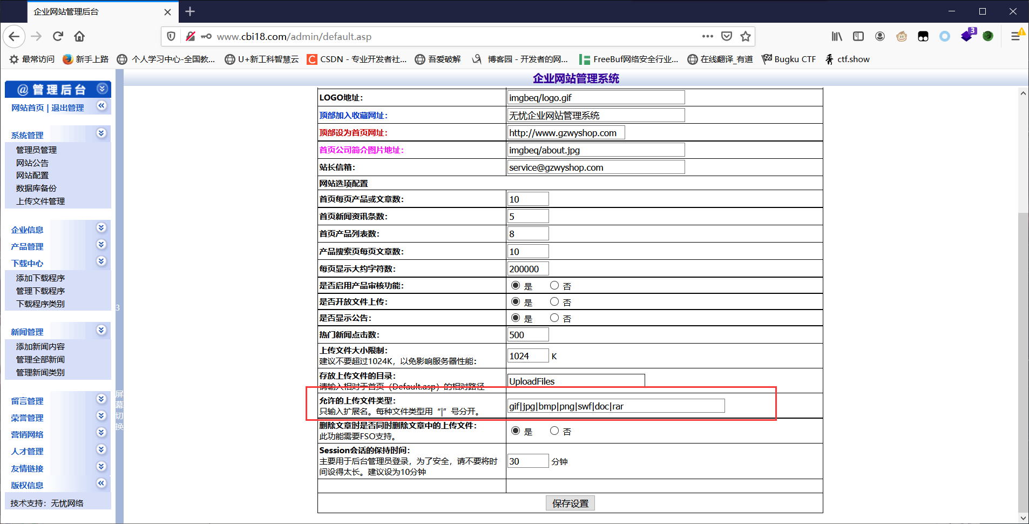
Task: Close the 企业网站管理后台 tab
Action: point(167,12)
